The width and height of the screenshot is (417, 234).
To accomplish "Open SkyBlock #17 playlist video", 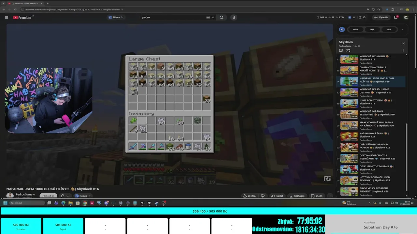I will pos(371,92).
